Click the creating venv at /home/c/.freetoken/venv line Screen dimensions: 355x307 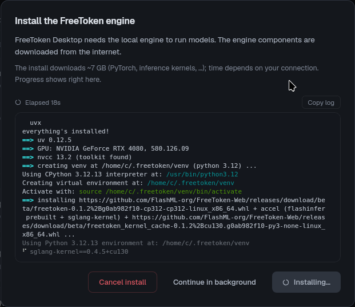coord(147,166)
